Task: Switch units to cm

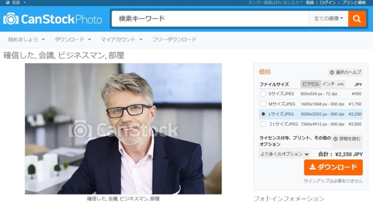Action: [x=340, y=84]
